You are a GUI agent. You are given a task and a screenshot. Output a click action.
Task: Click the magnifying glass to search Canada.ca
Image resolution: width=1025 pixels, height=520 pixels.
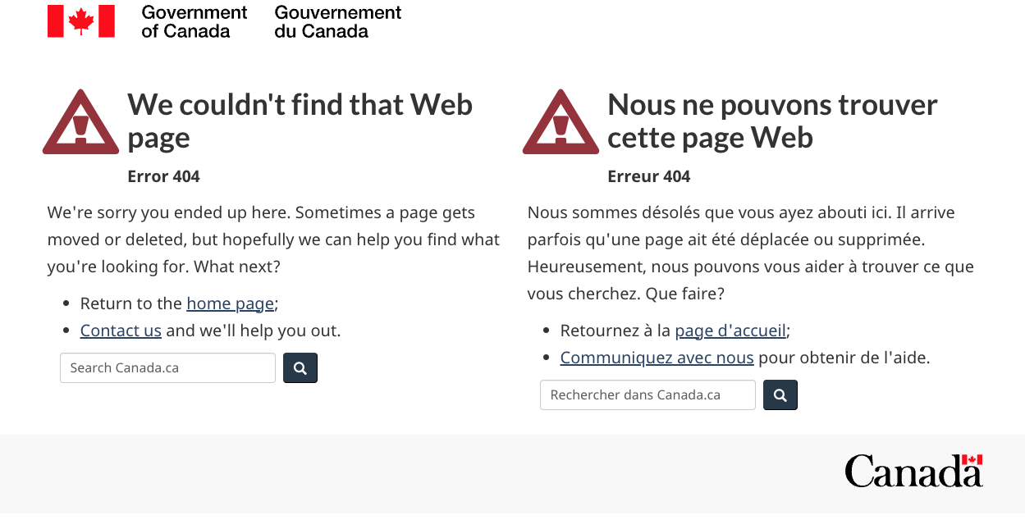[300, 367]
